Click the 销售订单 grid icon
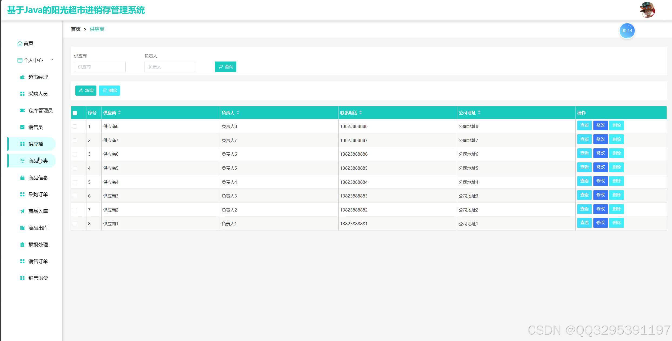 click(22, 261)
